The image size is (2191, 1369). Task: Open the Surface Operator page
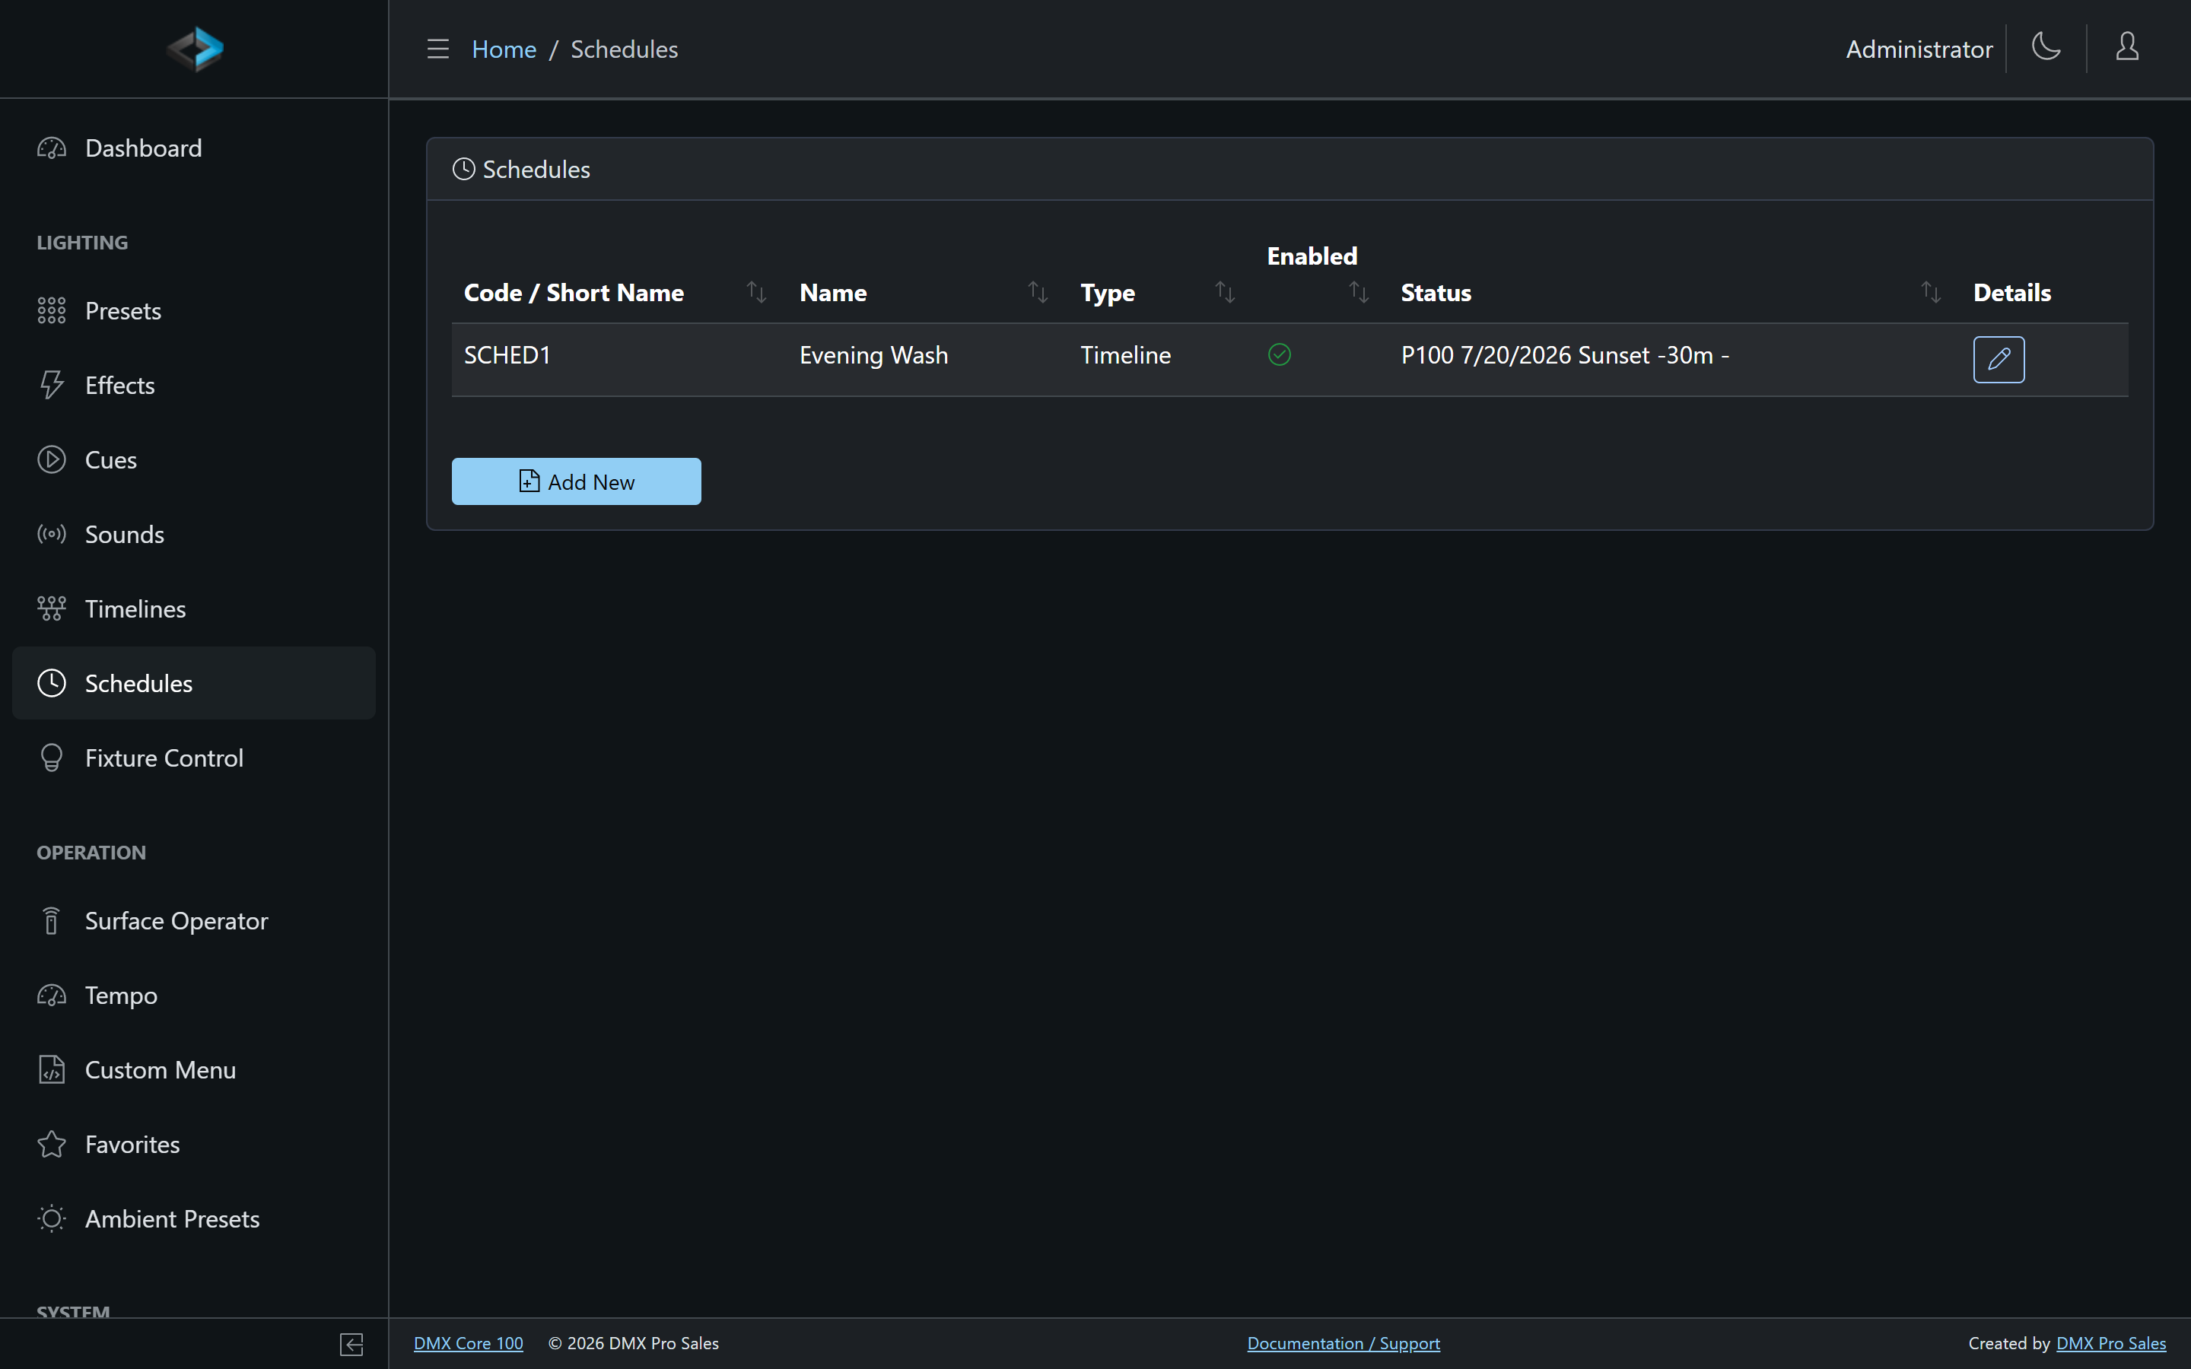194,921
